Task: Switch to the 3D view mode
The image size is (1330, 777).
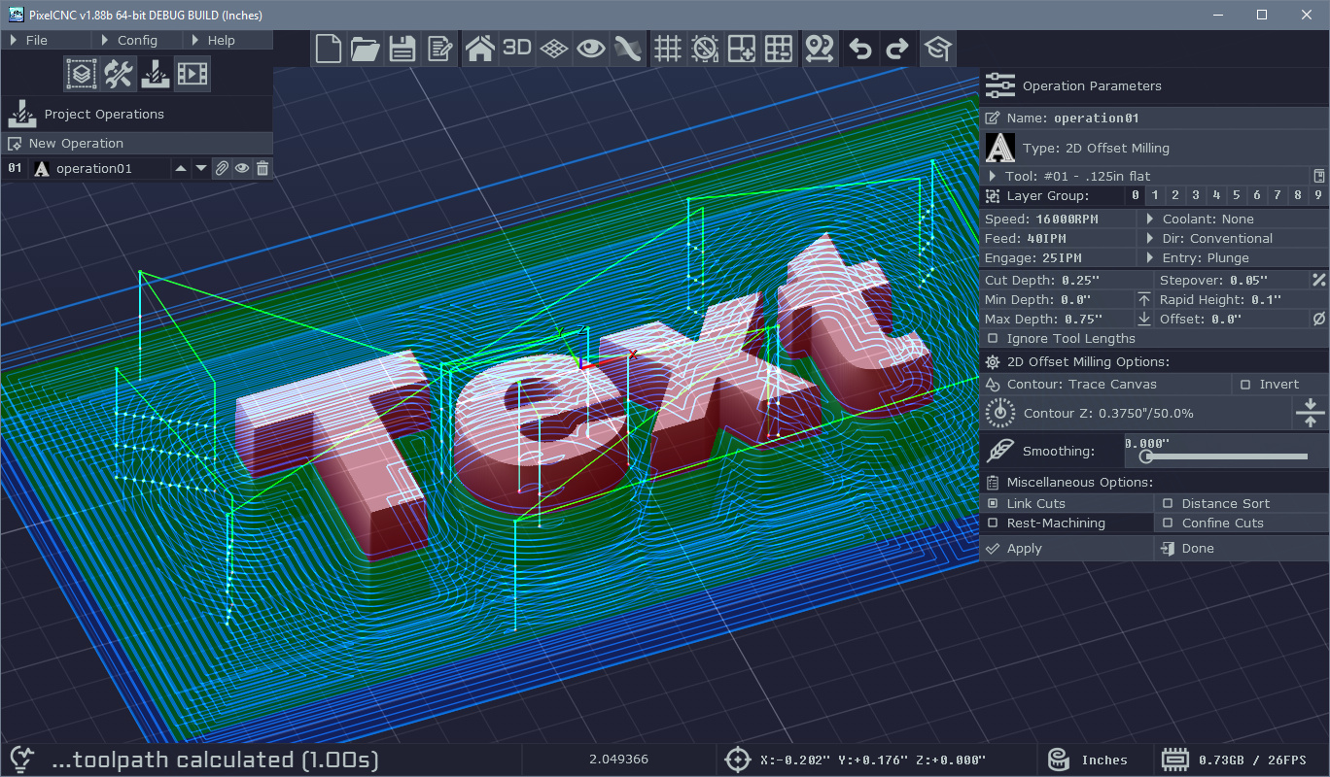Action: [516, 49]
